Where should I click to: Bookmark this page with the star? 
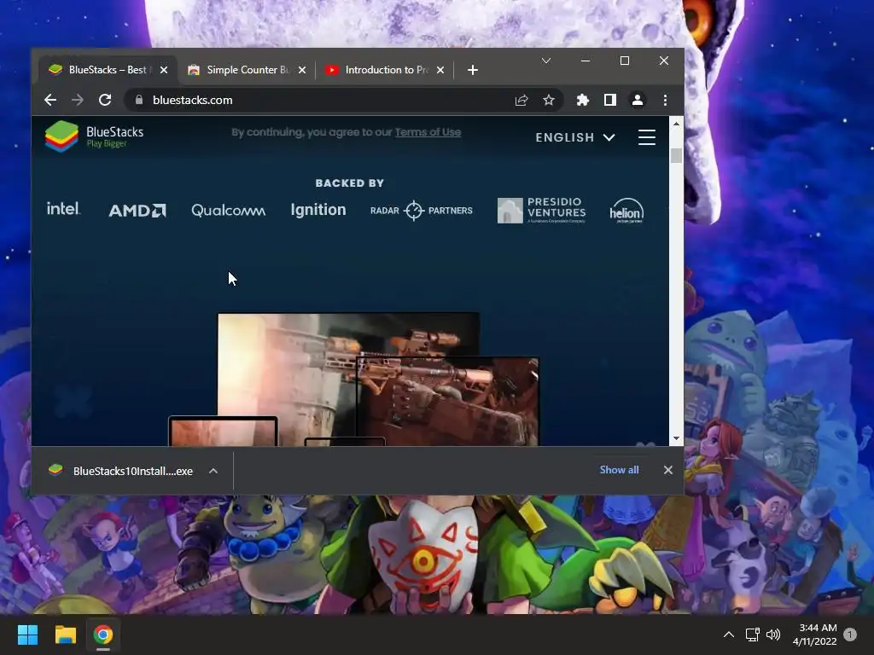(549, 101)
